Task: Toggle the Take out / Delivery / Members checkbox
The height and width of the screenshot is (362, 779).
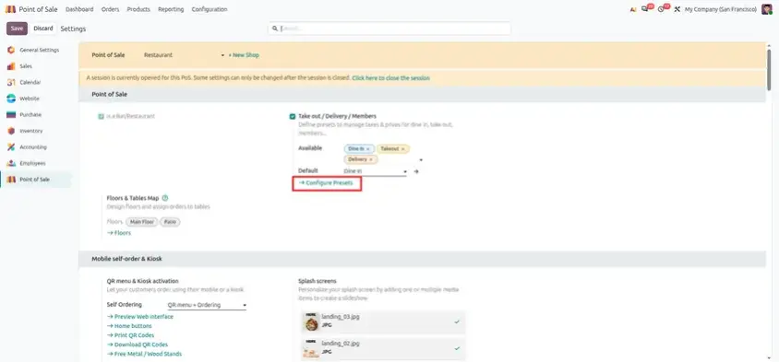Action: pos(293,117)
